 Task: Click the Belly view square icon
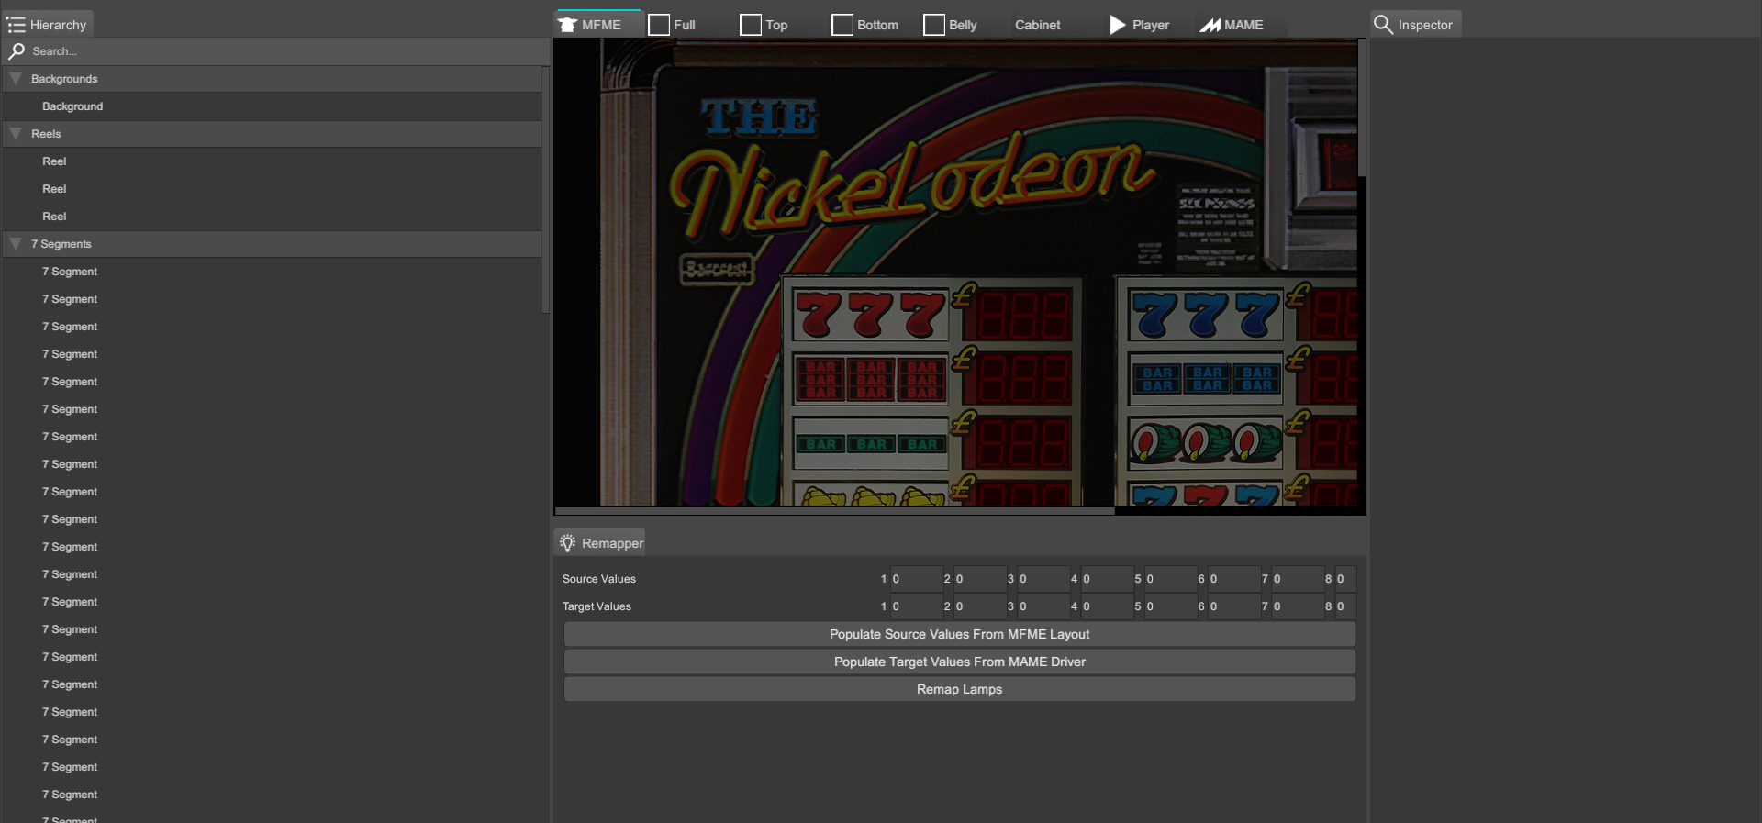934,25
